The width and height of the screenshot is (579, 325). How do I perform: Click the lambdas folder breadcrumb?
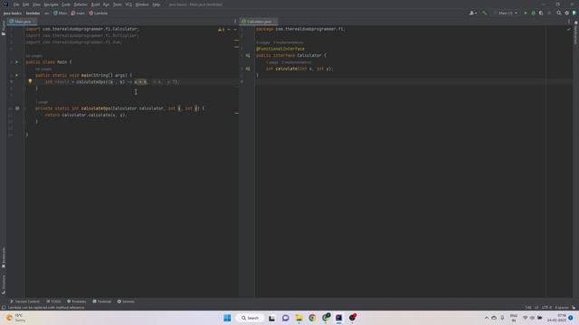pos(33,13)
